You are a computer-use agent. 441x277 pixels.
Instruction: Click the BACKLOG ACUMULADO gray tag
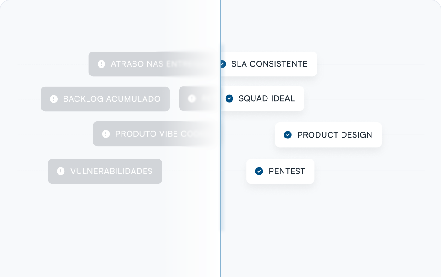(105, 99)
